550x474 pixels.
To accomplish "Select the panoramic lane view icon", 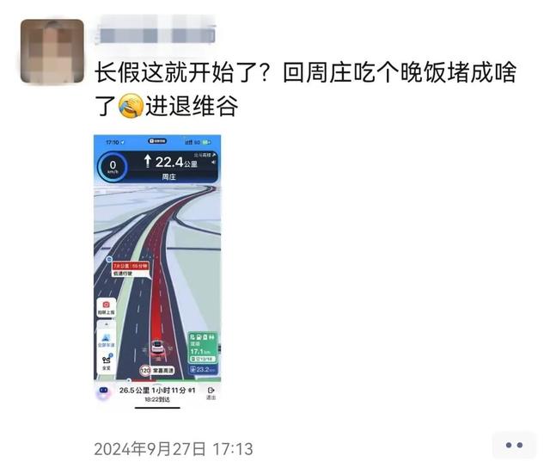I will click(106, 341).
